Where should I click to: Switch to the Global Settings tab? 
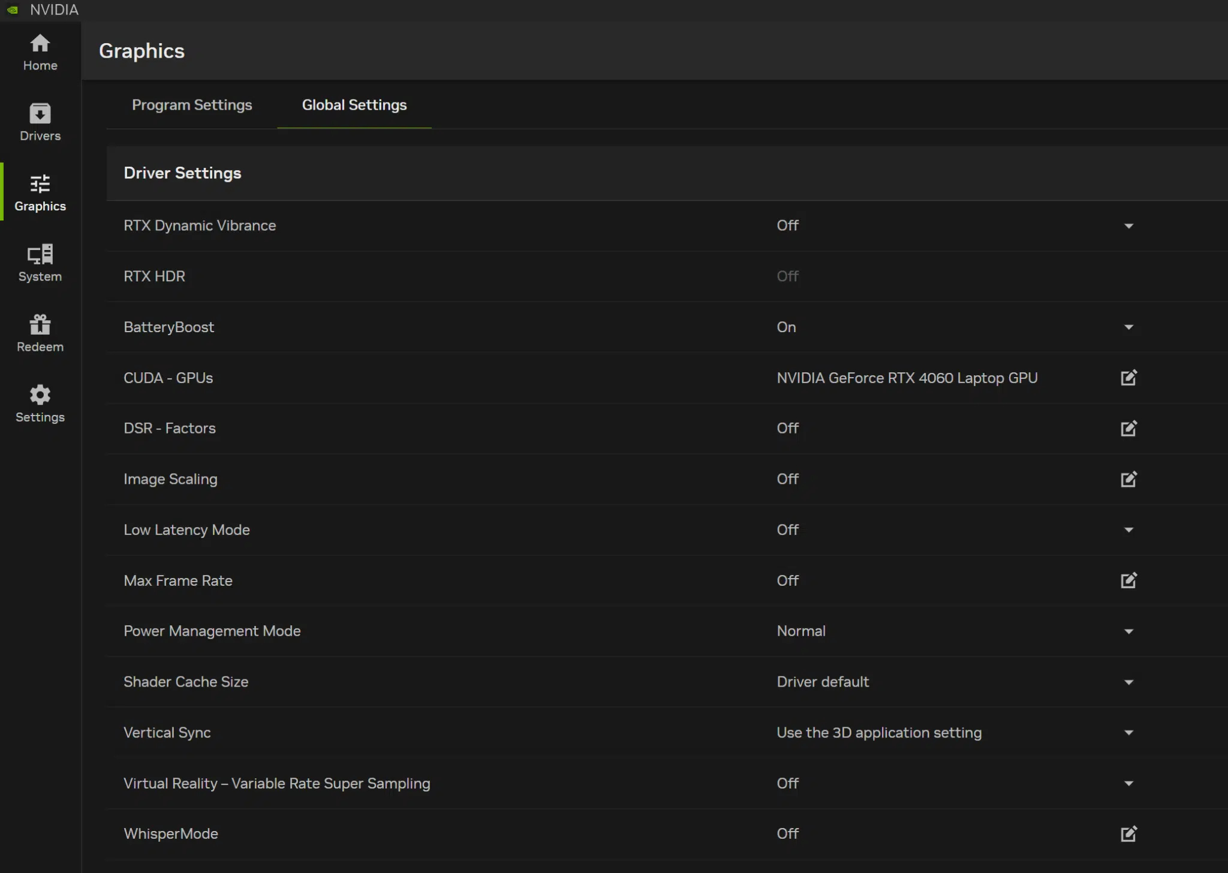(x=354, y=105)
